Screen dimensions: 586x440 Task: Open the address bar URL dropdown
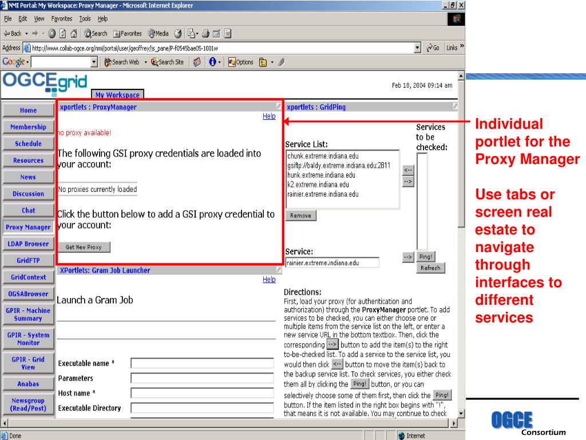click(x=417, y=48)
